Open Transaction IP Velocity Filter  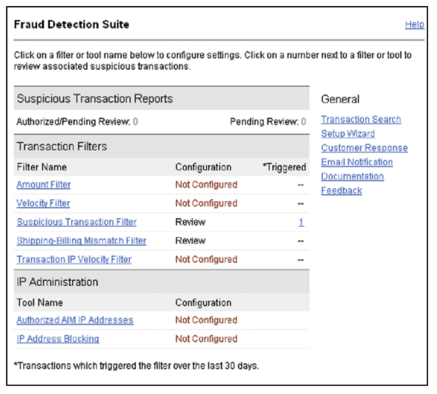click(x=74, y=259)
